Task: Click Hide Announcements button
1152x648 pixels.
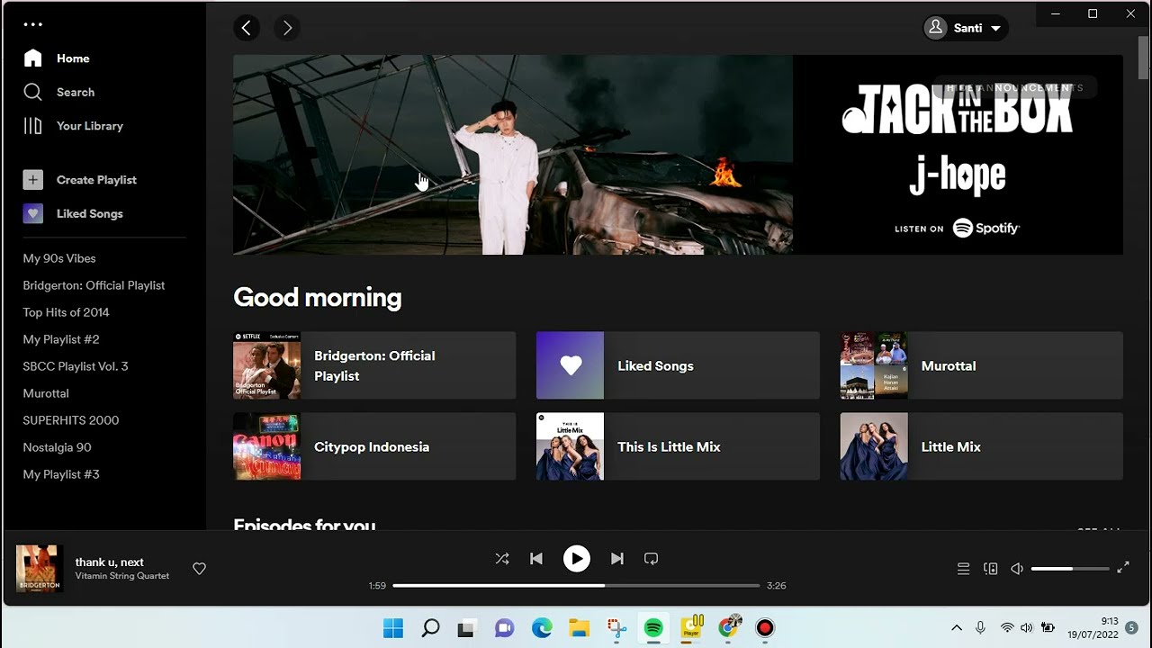Action: coord(1014,87)
